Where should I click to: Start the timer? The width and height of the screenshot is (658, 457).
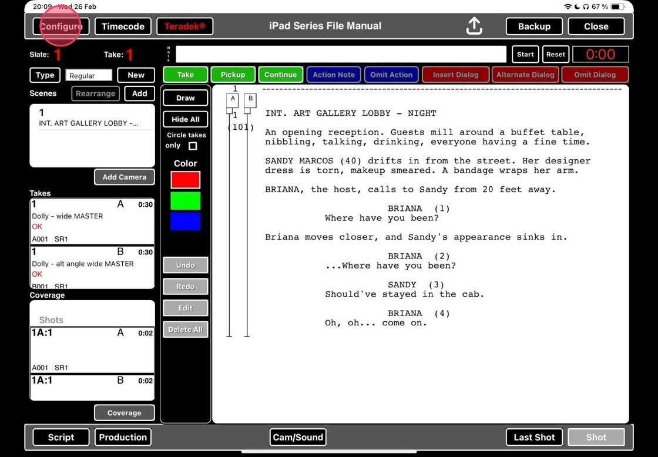525,54
